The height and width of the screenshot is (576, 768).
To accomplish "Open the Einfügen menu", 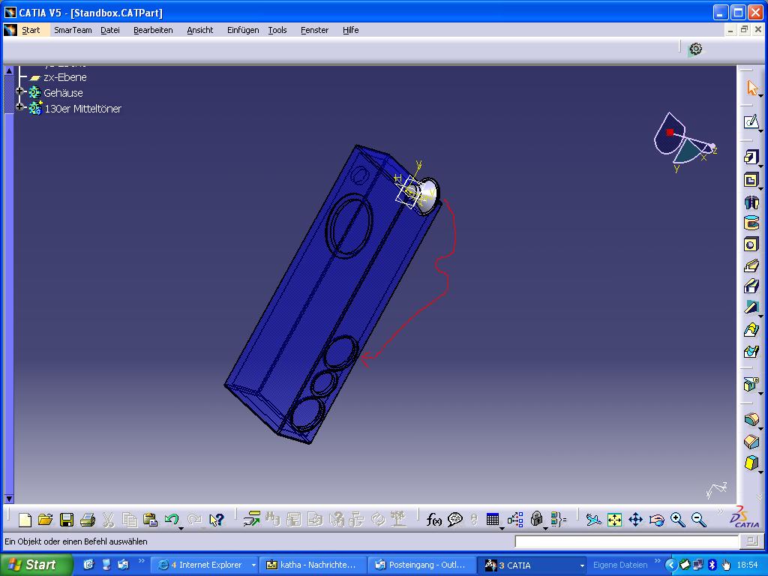I will tap(243, 30).
